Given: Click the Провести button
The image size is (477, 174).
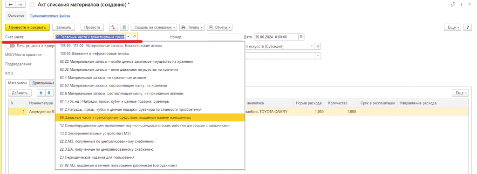Looking at the screenshot, I should click(x=92, y=27).
